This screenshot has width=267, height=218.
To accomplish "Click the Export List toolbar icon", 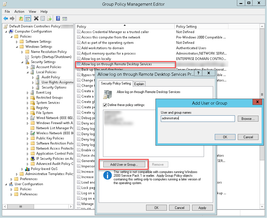I will (x=49, y=19).
